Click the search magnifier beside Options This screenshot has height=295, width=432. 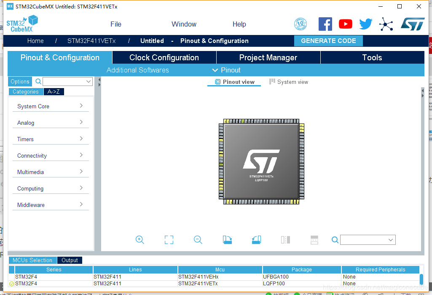pyautogui.click(x=38, y=81)
